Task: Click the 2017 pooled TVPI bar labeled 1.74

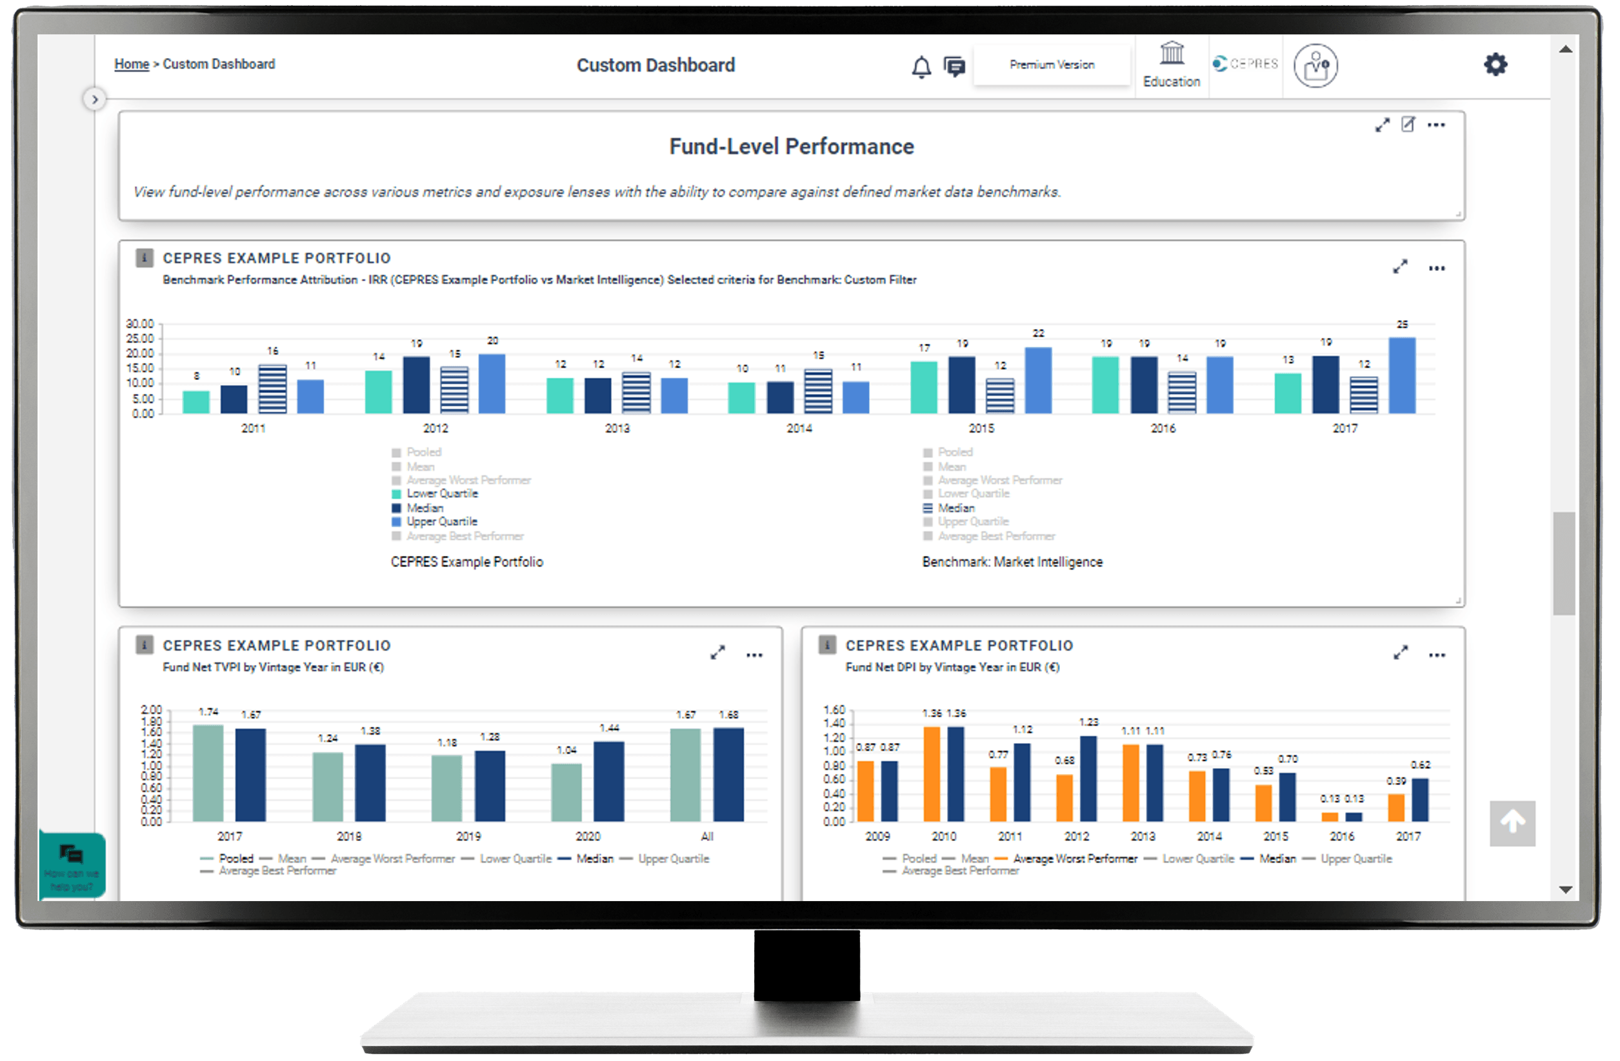Action: 208,773
